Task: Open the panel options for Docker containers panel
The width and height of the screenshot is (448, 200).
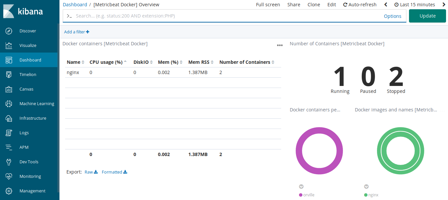Action: click(280, 45)
